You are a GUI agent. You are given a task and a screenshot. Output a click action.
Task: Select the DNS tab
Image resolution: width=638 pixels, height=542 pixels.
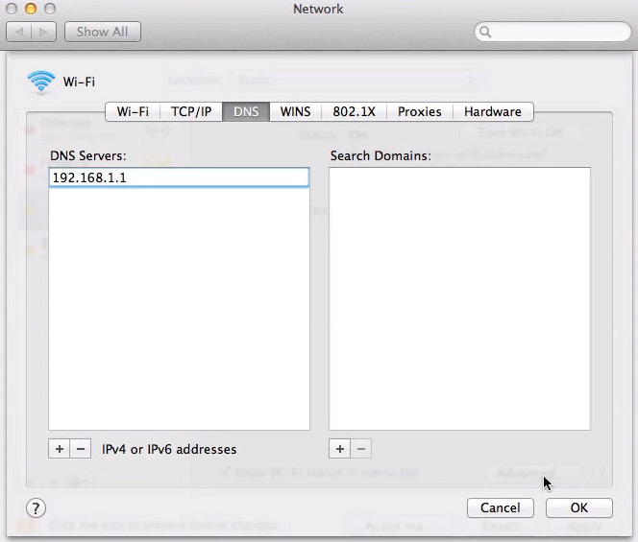(x=246, y=111)
